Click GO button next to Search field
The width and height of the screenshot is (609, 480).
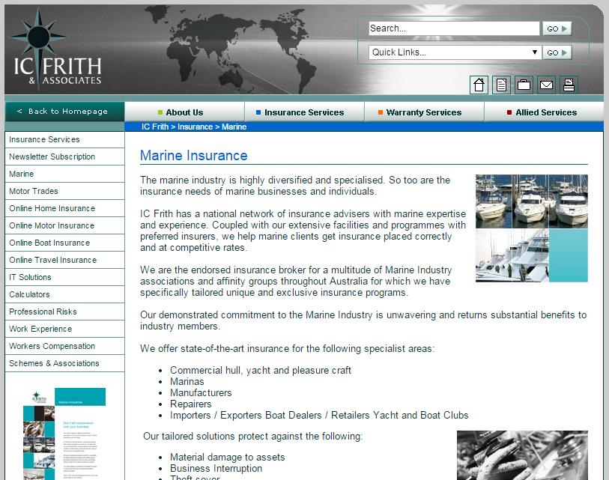coord(557,28)
